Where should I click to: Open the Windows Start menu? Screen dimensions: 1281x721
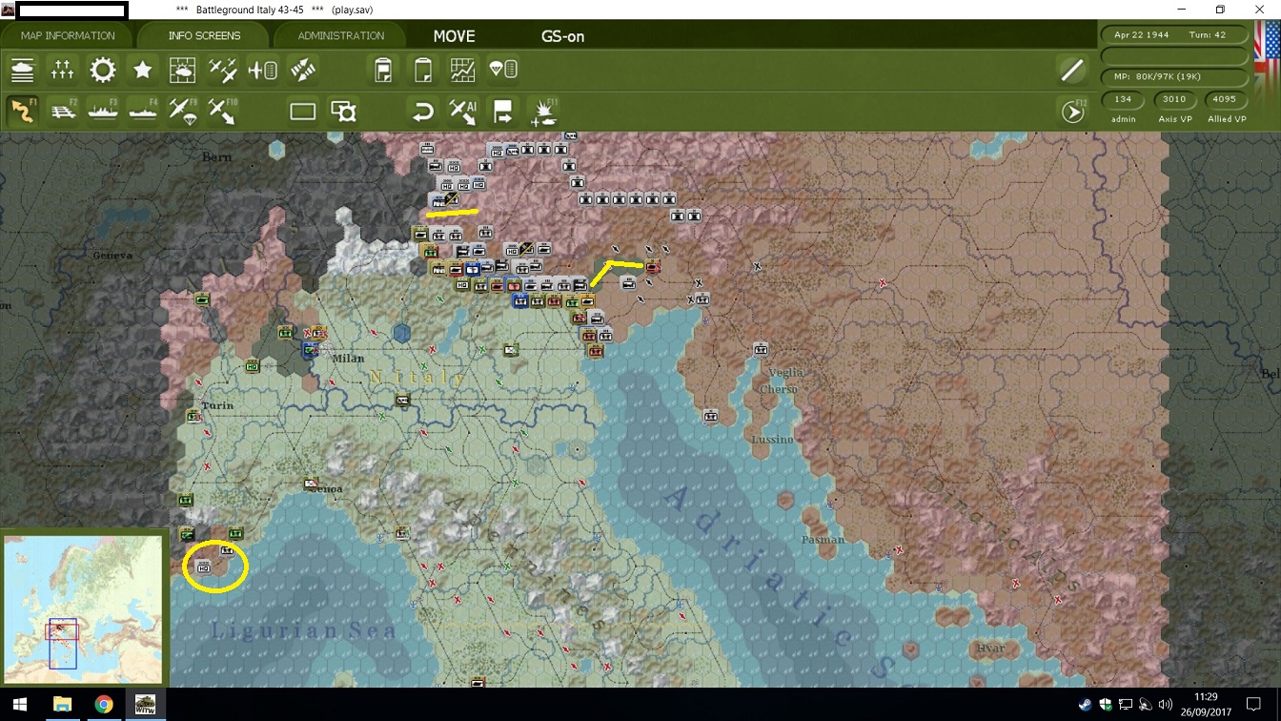pyautogui.click(x=19, y=705)
